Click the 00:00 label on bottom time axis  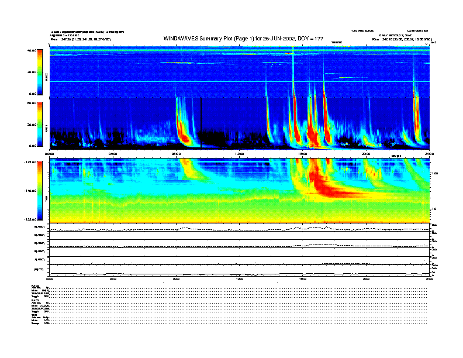50,278
